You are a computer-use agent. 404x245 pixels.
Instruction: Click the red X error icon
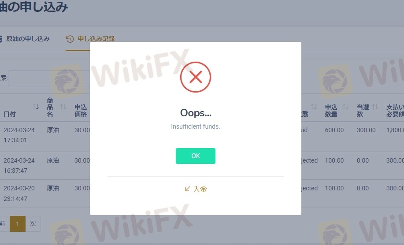[196, 77]
